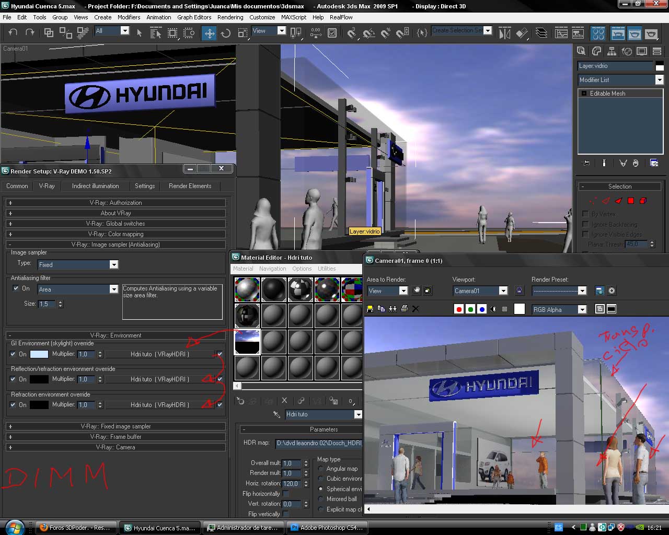
Task: Toggle the render viewport lock icon
Action: 519,290
